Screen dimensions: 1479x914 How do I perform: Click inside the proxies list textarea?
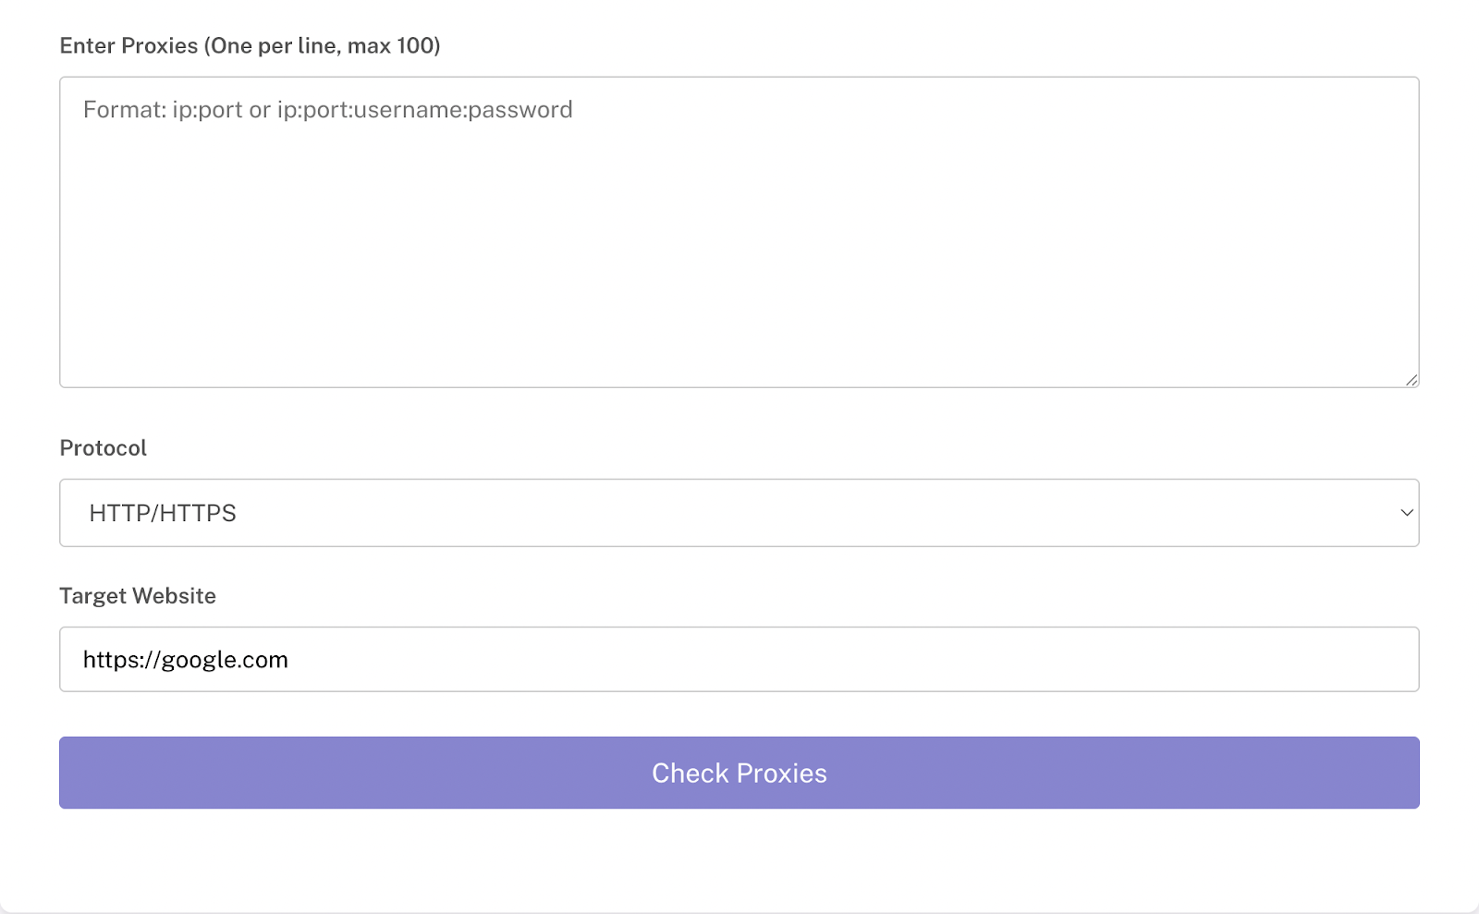[739, 232]
